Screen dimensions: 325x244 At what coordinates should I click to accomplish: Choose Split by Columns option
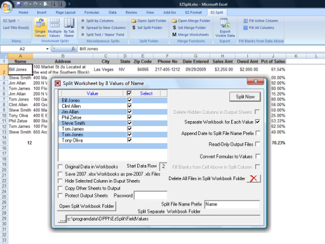pyautogui.click(x=97, y=20)
